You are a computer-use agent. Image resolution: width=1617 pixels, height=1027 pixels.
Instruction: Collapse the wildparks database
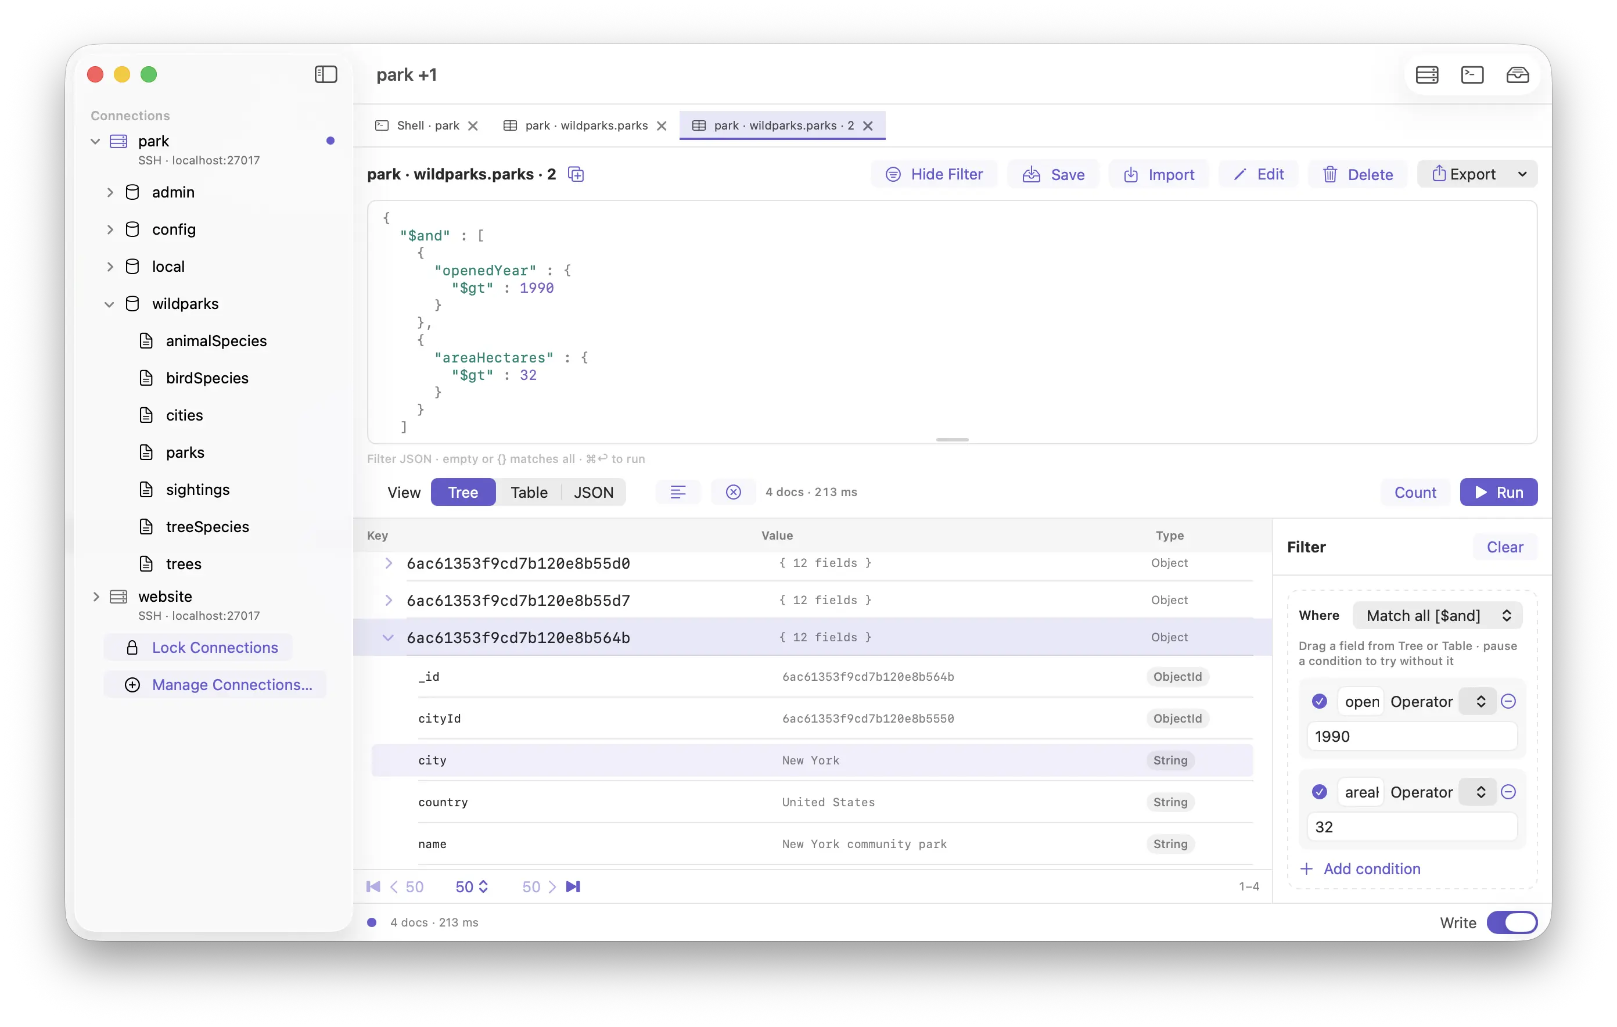110,304
